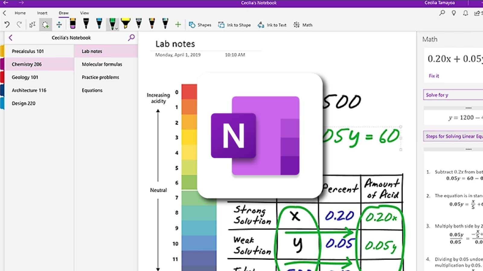Select the Lab notes page
The height and width of the screenshot is (271, 483).
point(106,51)
